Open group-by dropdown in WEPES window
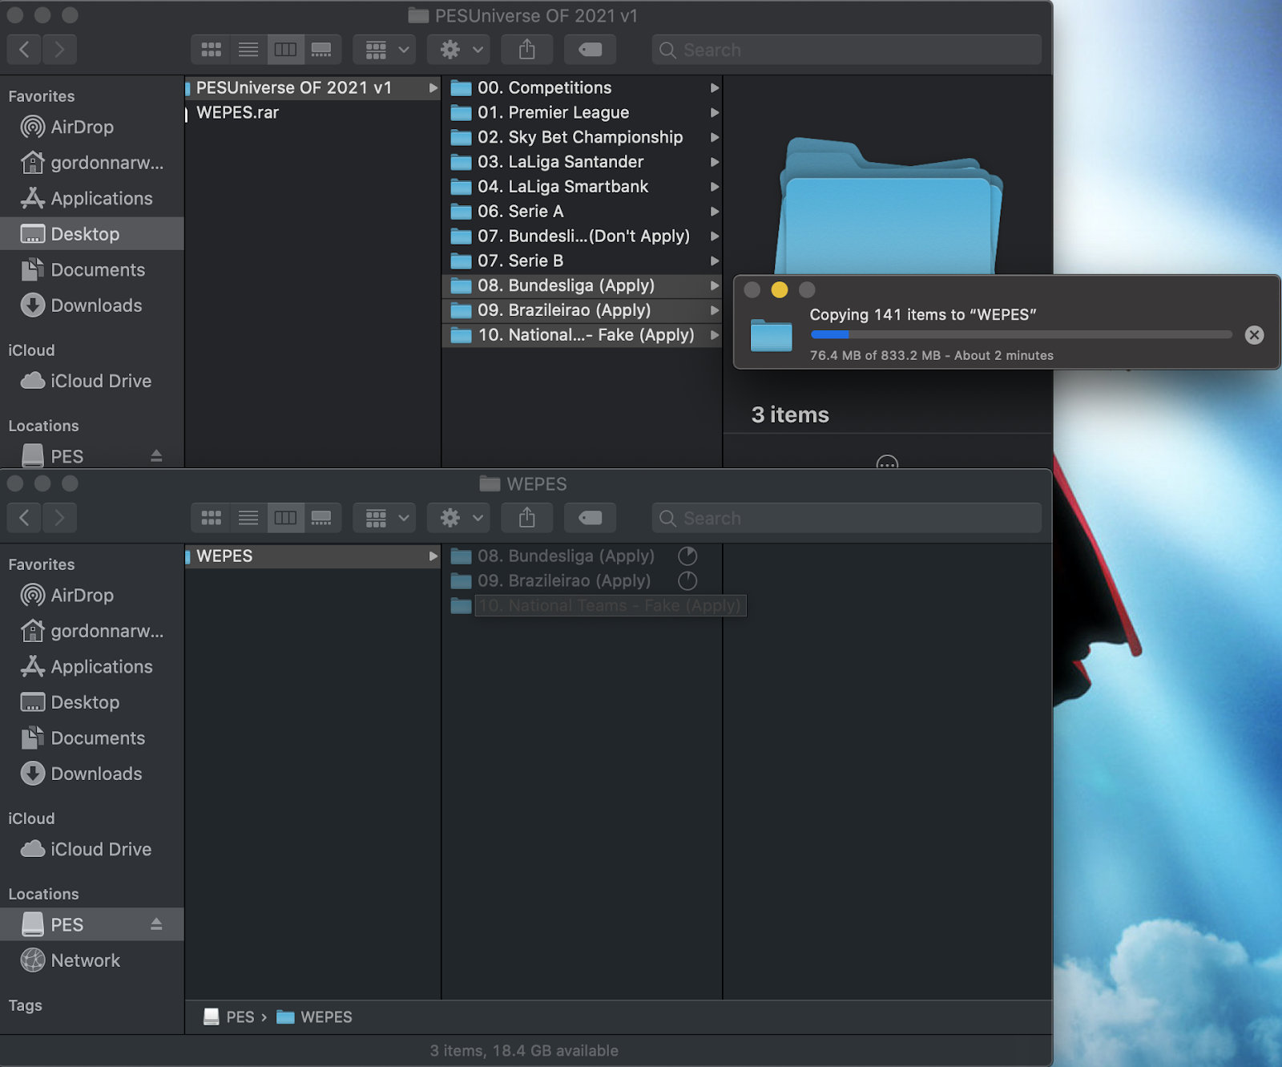This screenshot has width=1282, height=1067. click(385, 518)
